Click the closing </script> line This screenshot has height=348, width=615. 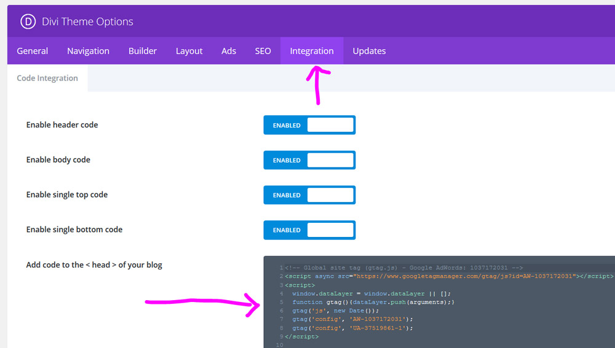tap(301, 337)
